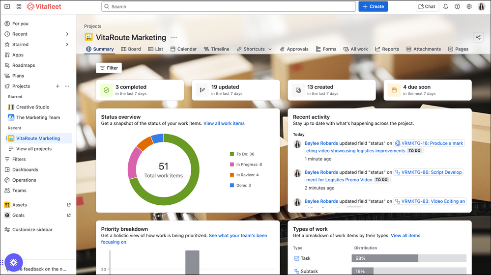Image resolution: width=491 pixels, height=275 pixels.
Task: Click the floating purple assistant button
Action: 13,263
